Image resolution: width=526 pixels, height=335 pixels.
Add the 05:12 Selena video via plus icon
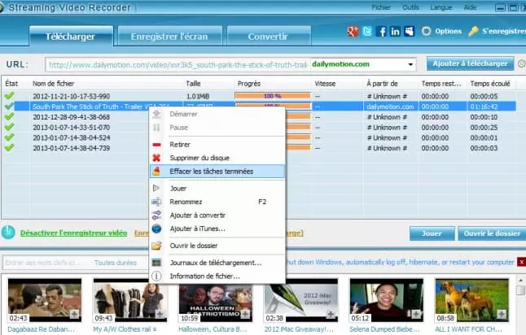[416, 314]
